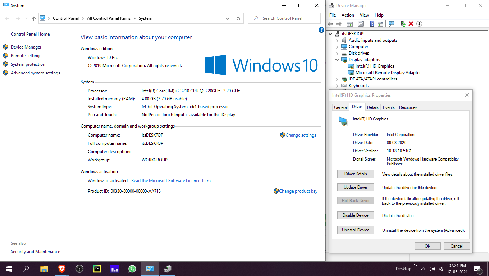Open Remote settings in left sidebar
This screenshot has width=489, height=276.
pos(26,56)
